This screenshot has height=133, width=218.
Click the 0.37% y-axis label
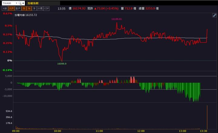(8, 34)
